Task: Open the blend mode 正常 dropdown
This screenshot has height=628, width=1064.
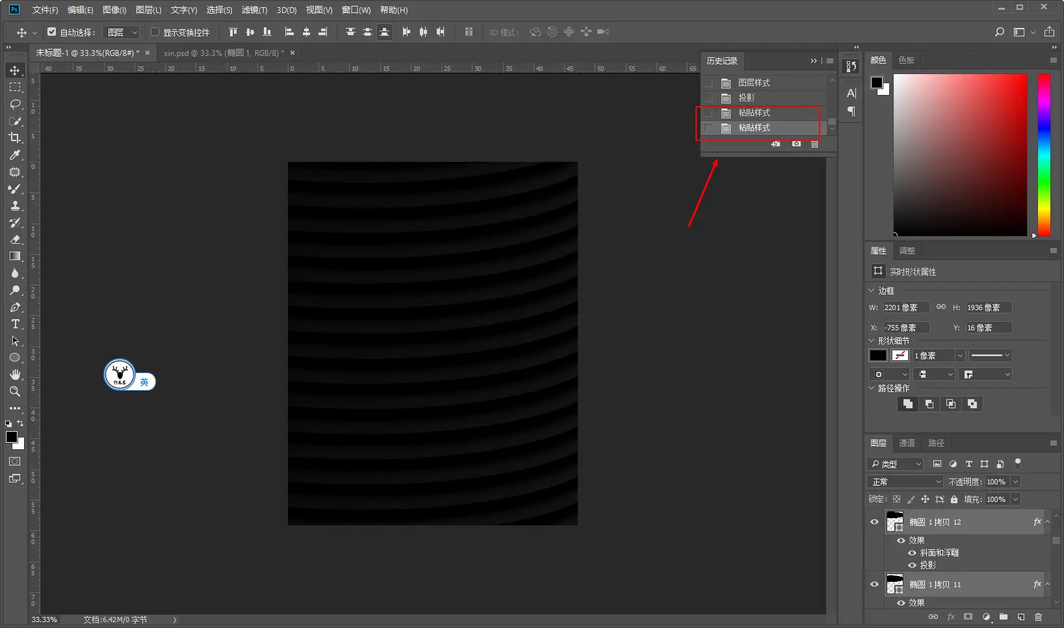Action: coord(905,482)
